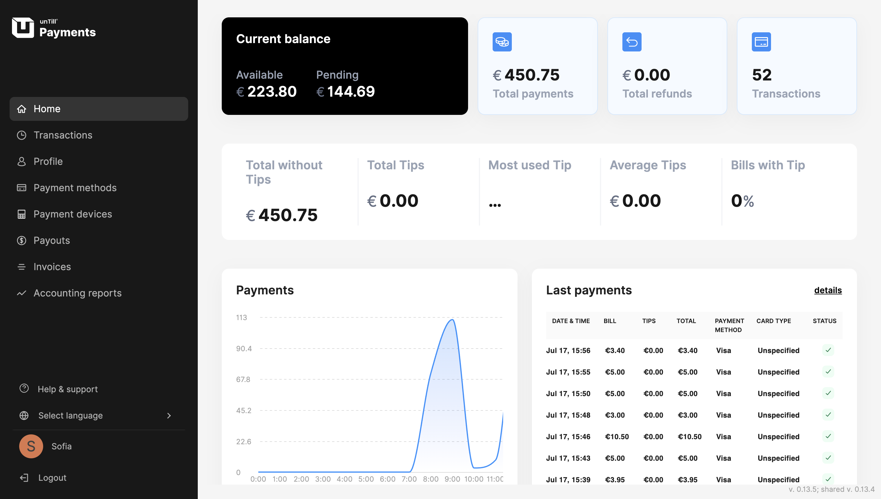Click the Most used Tip heading
The image size is (881, 499).
pos(529,165)
